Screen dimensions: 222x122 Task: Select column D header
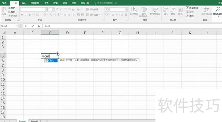tap(67, 33)
